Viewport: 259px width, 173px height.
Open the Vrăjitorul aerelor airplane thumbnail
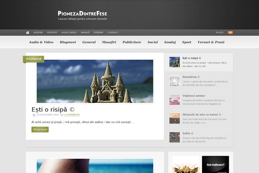(x=174, y=99)
